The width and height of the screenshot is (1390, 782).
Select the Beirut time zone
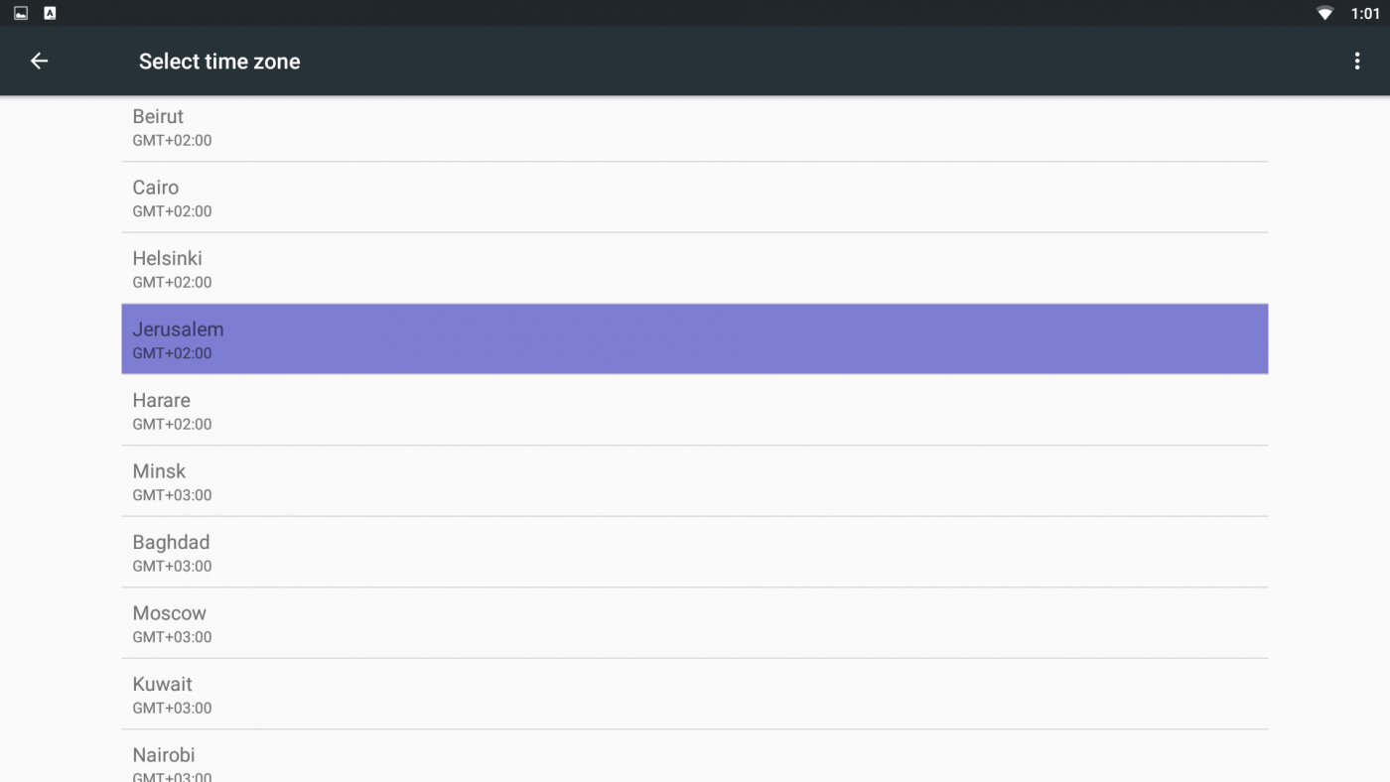pyautogui.click(x=694, y=127)
